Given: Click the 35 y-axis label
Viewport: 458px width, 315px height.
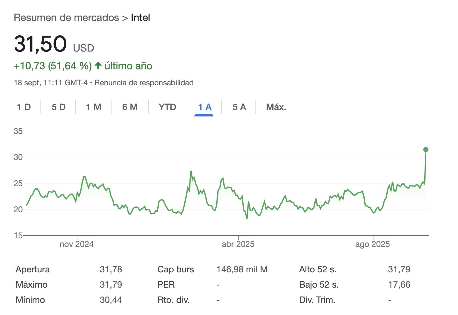Looking at the screenshot, I should [18, 131].
